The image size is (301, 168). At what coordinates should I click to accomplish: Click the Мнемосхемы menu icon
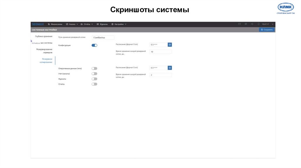tap(49, 24)
